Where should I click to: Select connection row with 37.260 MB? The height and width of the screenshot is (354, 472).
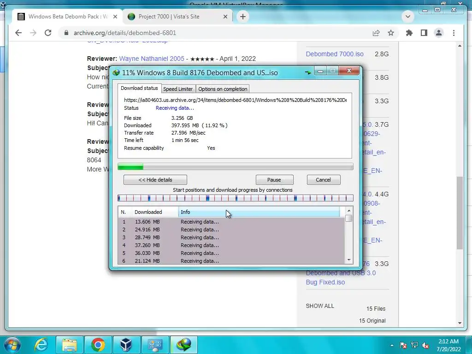[231, 245]
